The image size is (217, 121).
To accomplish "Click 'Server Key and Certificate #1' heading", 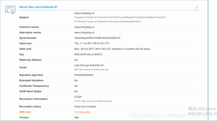I will pyautogui.click(x=38, y=7).
